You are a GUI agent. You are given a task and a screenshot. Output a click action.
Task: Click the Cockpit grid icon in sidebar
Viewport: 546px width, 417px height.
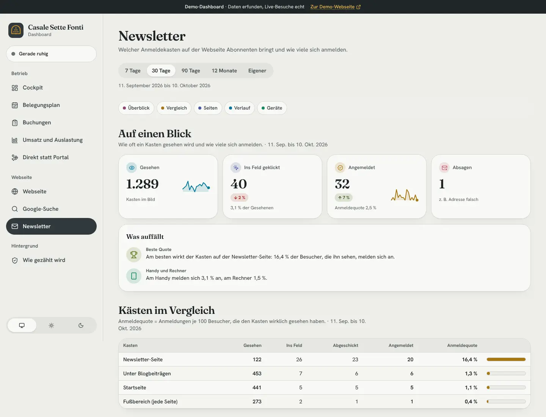pyautogui.click(x=15, y=88)
